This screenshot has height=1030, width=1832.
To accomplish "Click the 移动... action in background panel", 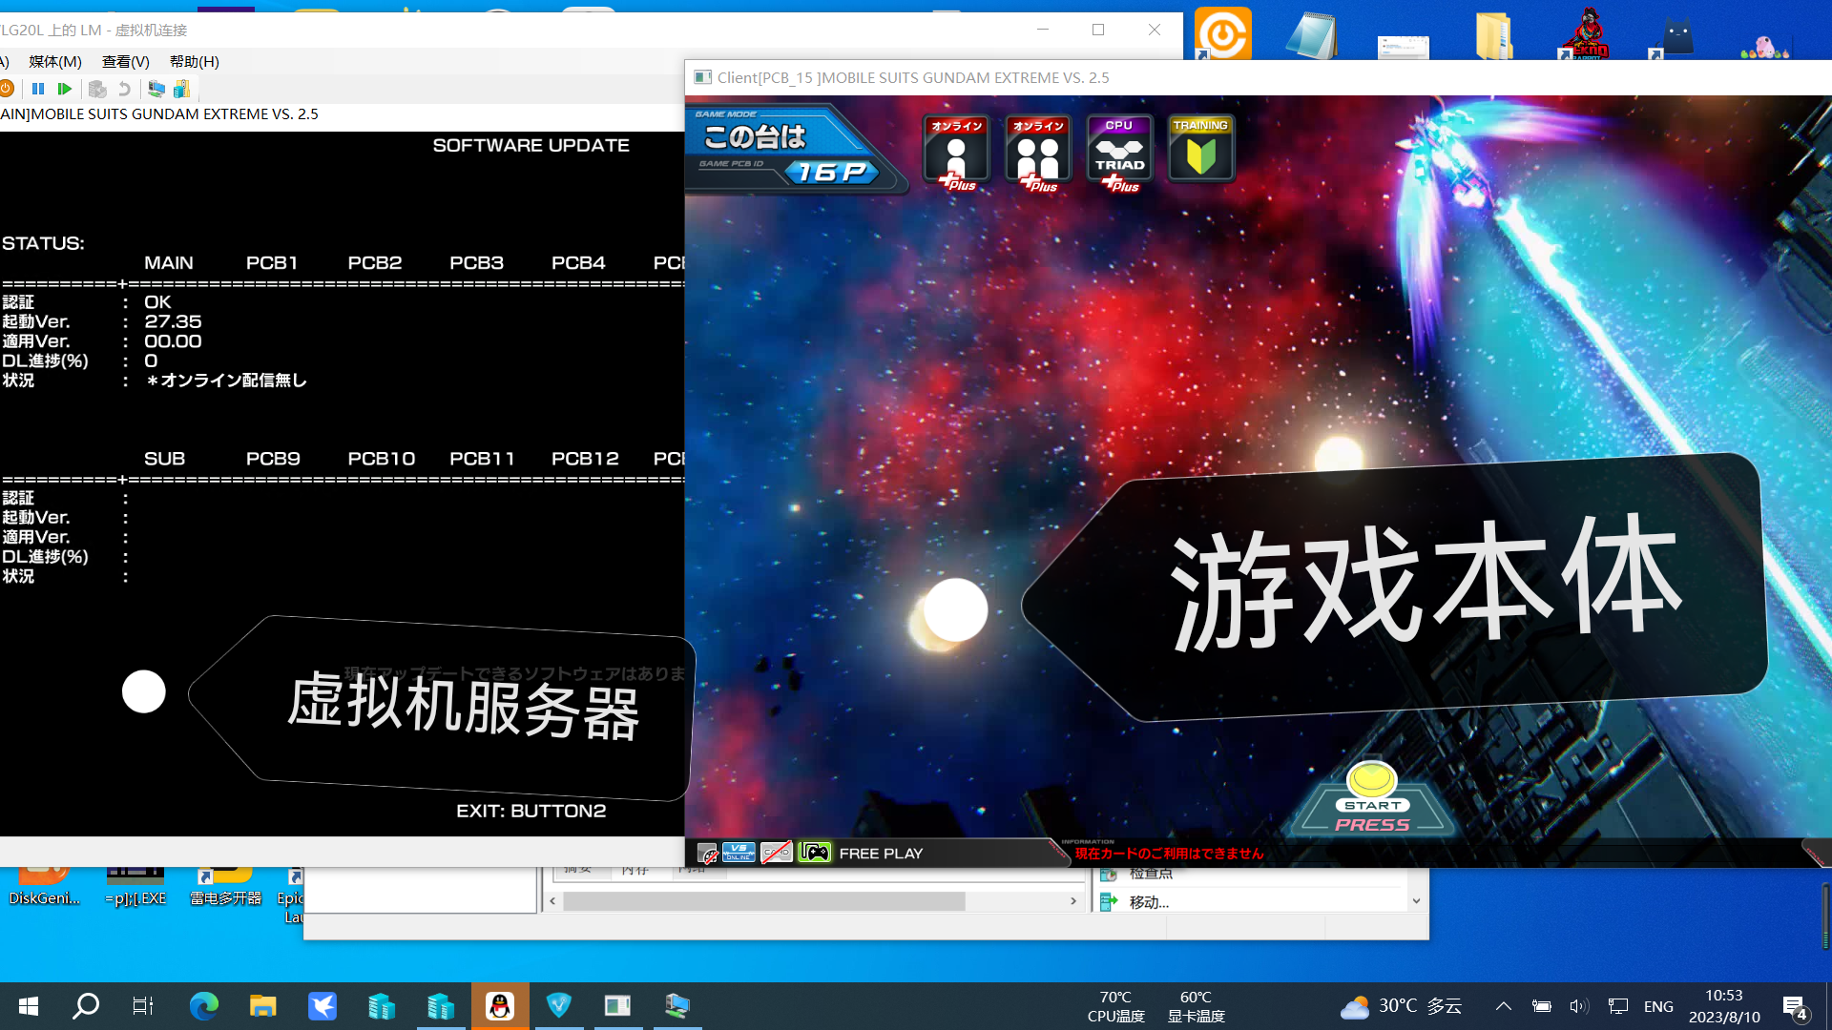I will tap(1149, 902).
